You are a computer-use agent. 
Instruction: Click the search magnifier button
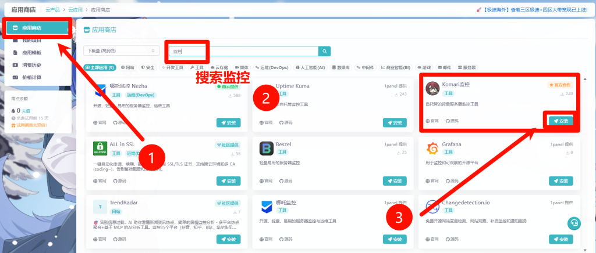click(325, 51)
